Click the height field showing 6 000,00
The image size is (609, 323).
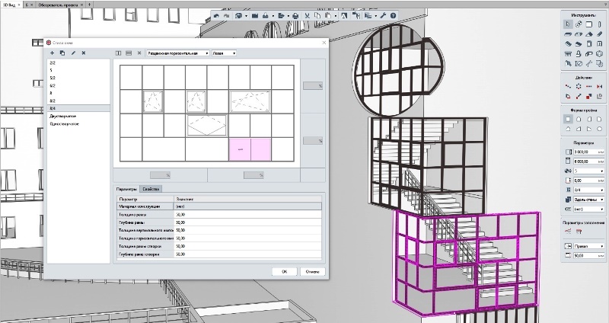588,161
